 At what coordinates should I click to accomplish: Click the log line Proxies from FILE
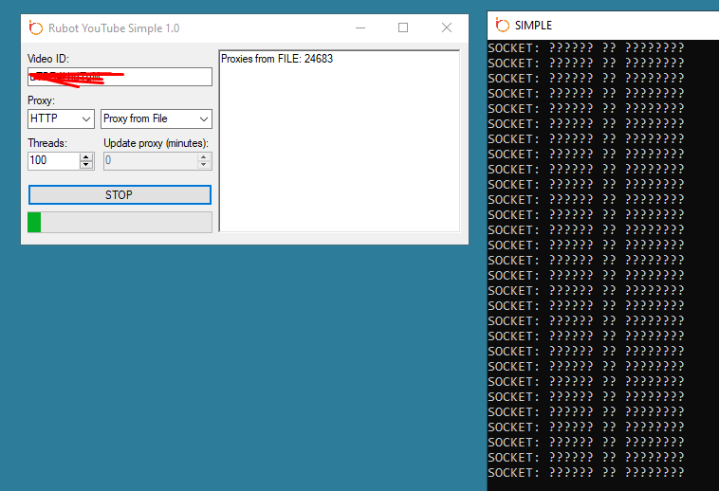pos(277,59)
